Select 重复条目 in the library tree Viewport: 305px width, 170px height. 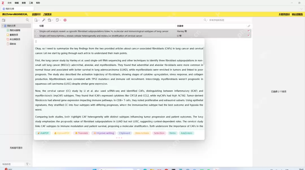pyautogui.click(x=14, y=35)
